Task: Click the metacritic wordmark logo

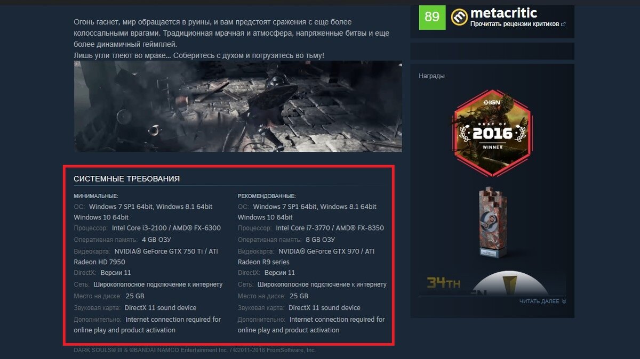Action: point(503,13)
